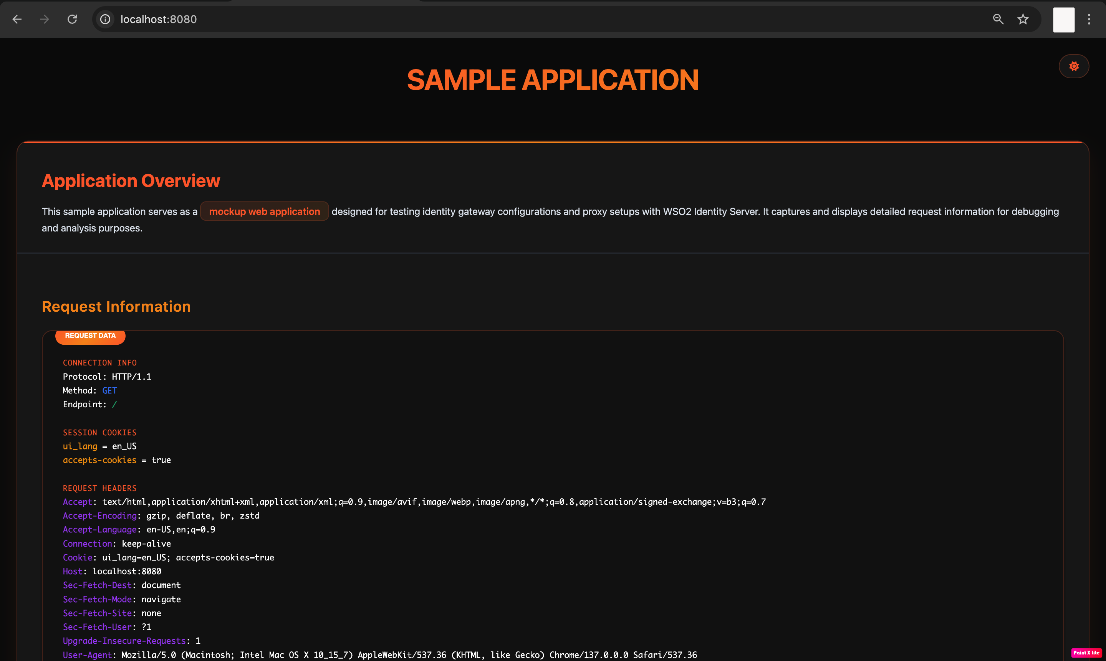This screenshot has width=1106, height=661.
Task: Click the Upgrade-Insecure-Requests header name
Action: click(124, 641)
